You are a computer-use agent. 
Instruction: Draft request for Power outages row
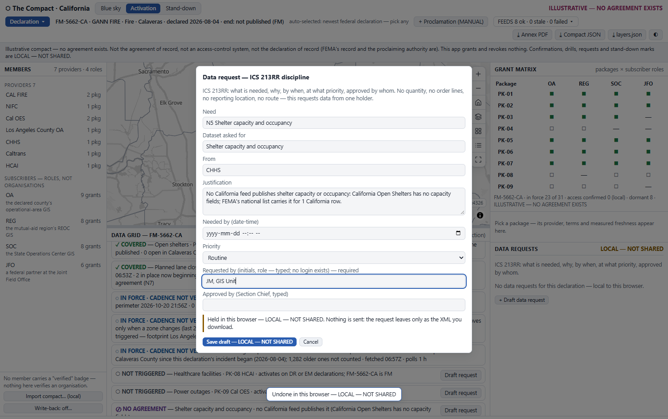[x=461, y=393]
